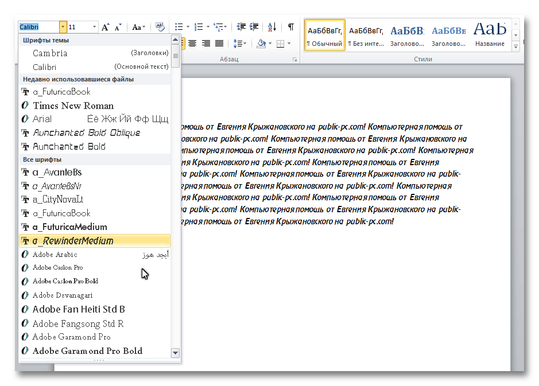
Task: Select Cambria (Заголовки) theme font
Action: coord(95,53)
